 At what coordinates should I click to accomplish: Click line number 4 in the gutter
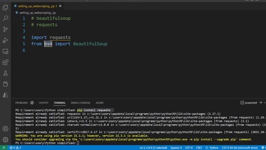pos(24,37)
